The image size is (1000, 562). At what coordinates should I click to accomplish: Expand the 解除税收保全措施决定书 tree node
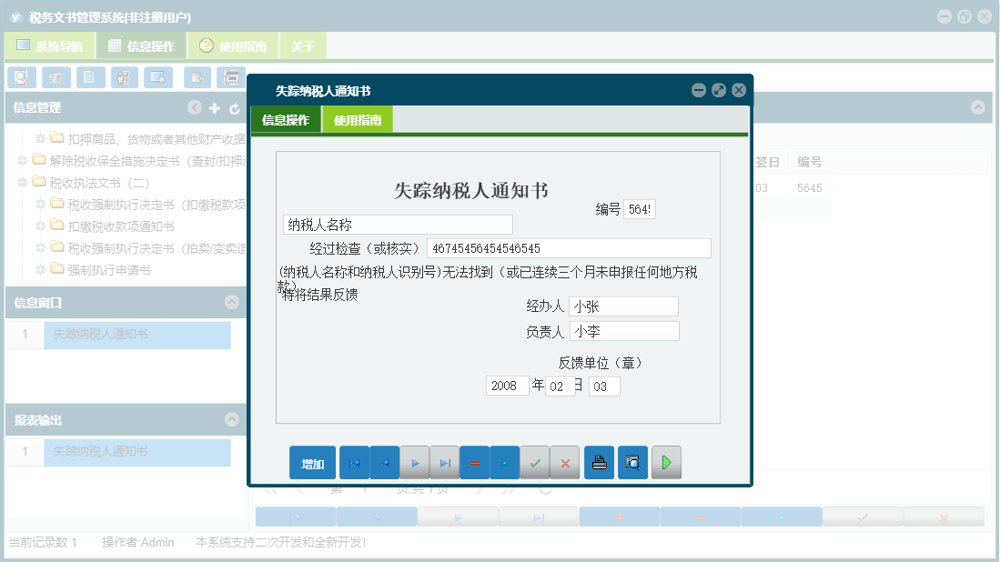(23, 161)
